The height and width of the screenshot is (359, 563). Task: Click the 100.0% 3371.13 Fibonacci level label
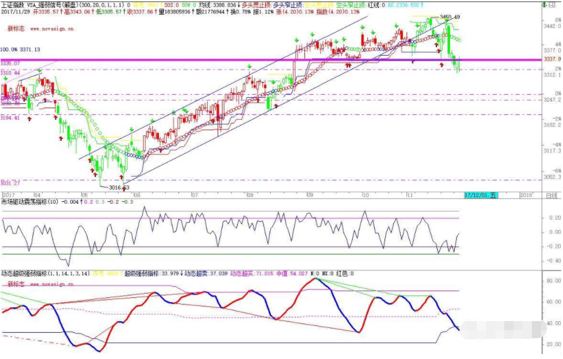coord(20,49)
